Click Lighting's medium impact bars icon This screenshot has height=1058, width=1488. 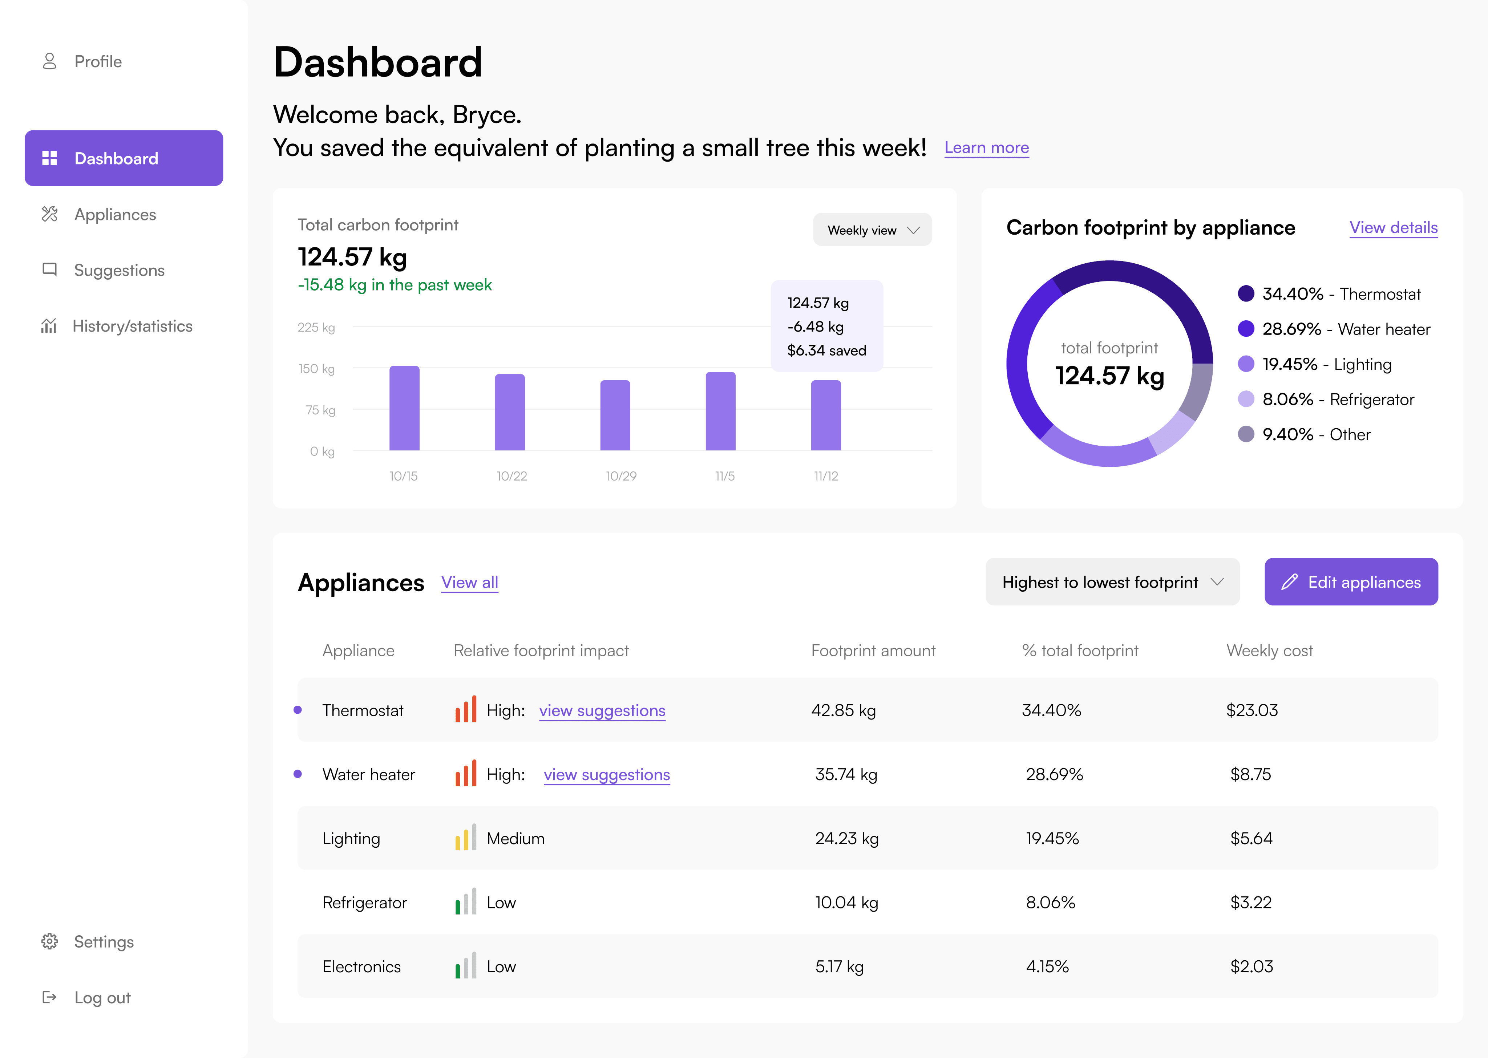point(466,837)
